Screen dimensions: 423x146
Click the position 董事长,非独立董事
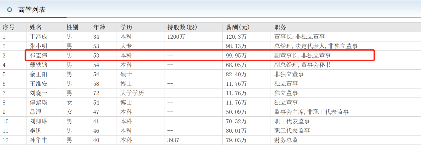299,37
